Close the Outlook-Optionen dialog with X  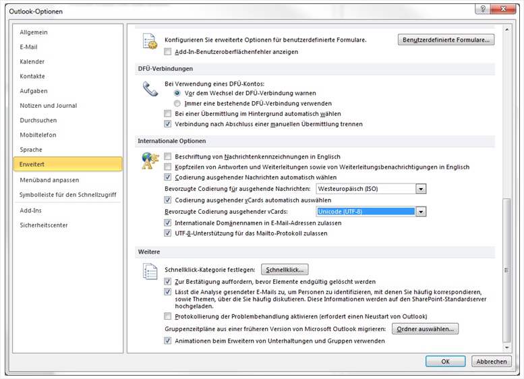[x=503, y=9]
